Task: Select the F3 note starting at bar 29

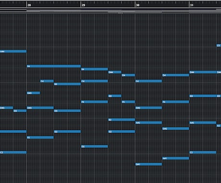Action: pos(95,102)
